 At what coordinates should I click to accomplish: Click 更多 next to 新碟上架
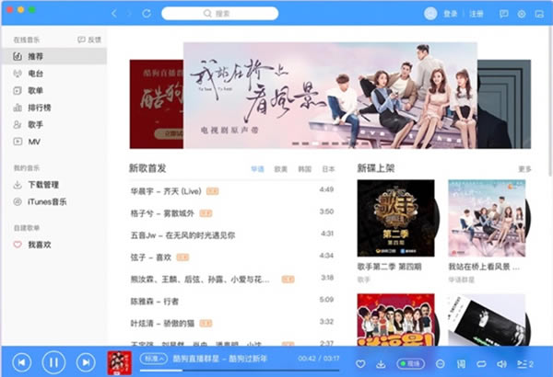(524, 169)
